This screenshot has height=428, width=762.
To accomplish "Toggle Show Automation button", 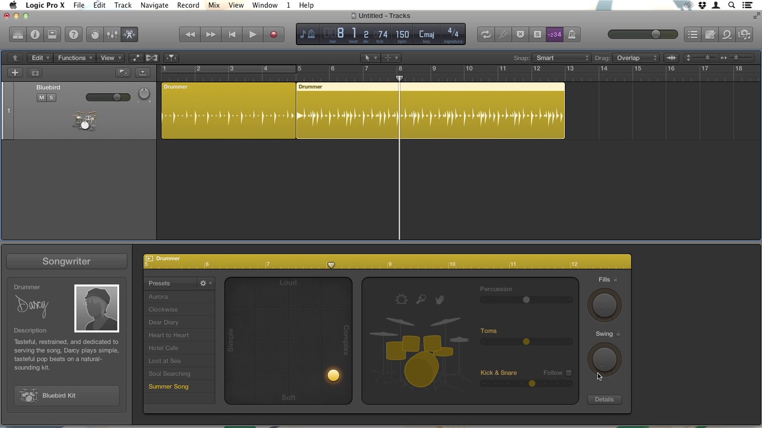I will [136, 58].
